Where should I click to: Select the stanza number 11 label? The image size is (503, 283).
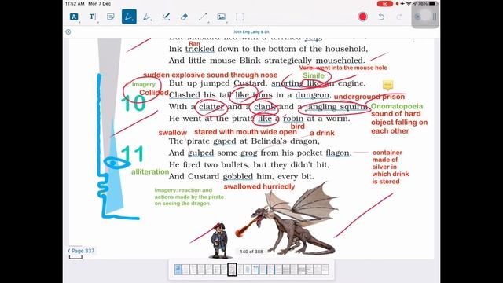point(132,154)
